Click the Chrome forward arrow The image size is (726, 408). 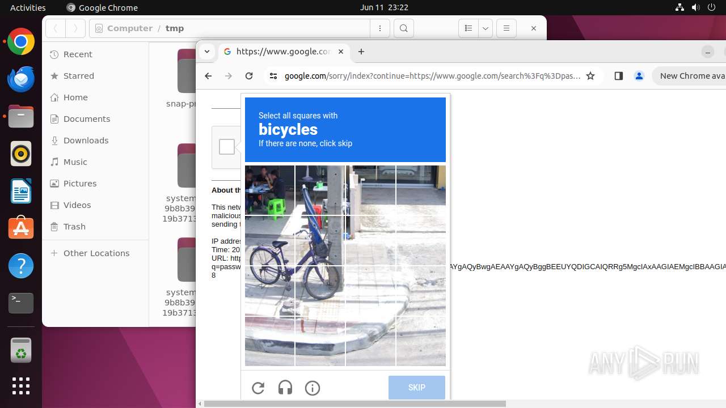click(229, 76)
